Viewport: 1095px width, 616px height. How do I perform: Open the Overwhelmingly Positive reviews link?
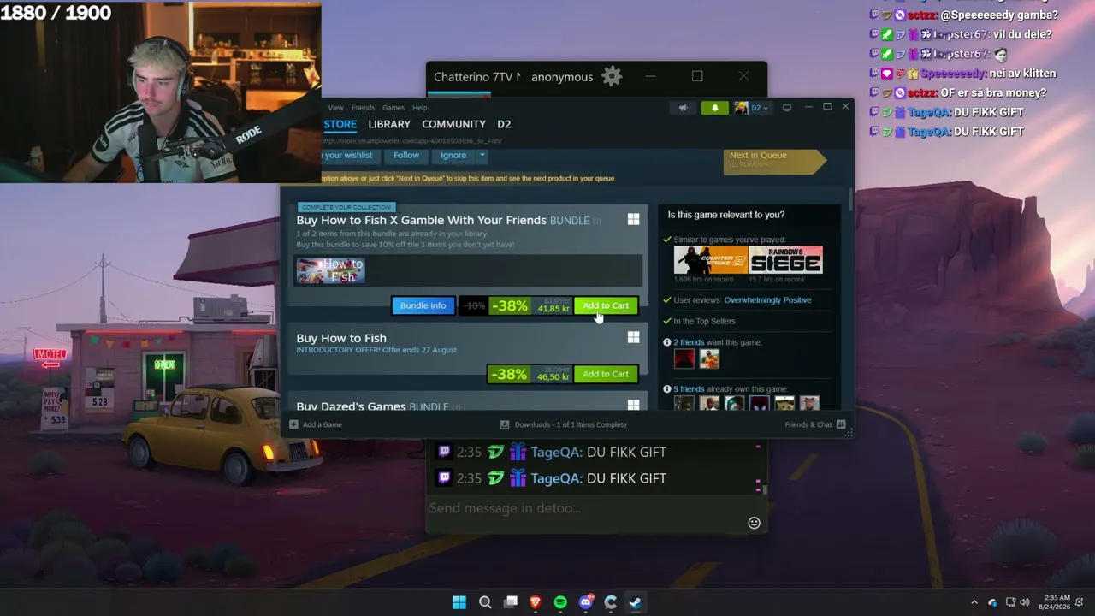[767, 300]
